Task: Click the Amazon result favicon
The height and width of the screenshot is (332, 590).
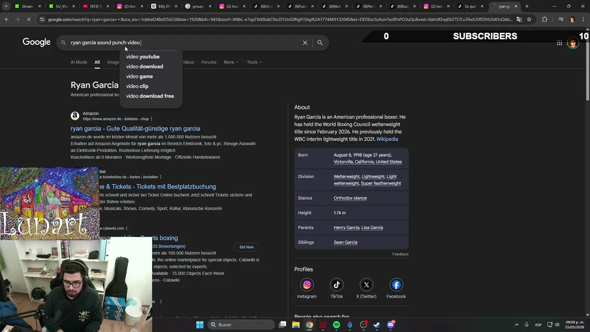Action: click(x=75, y=116)
